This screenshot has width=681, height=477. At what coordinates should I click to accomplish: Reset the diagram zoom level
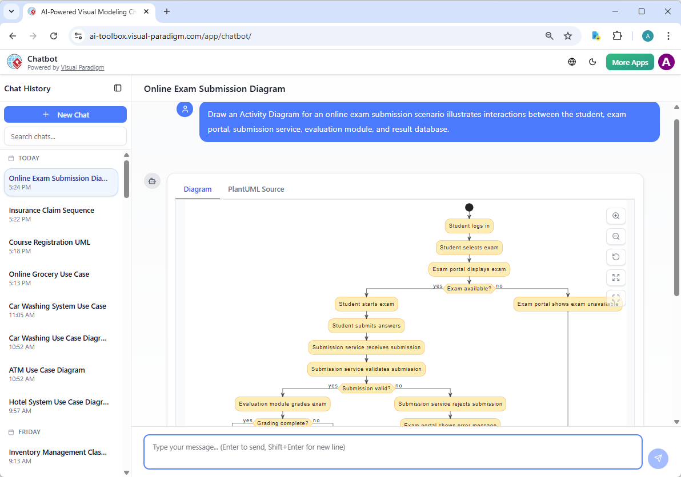coord(615,257)
